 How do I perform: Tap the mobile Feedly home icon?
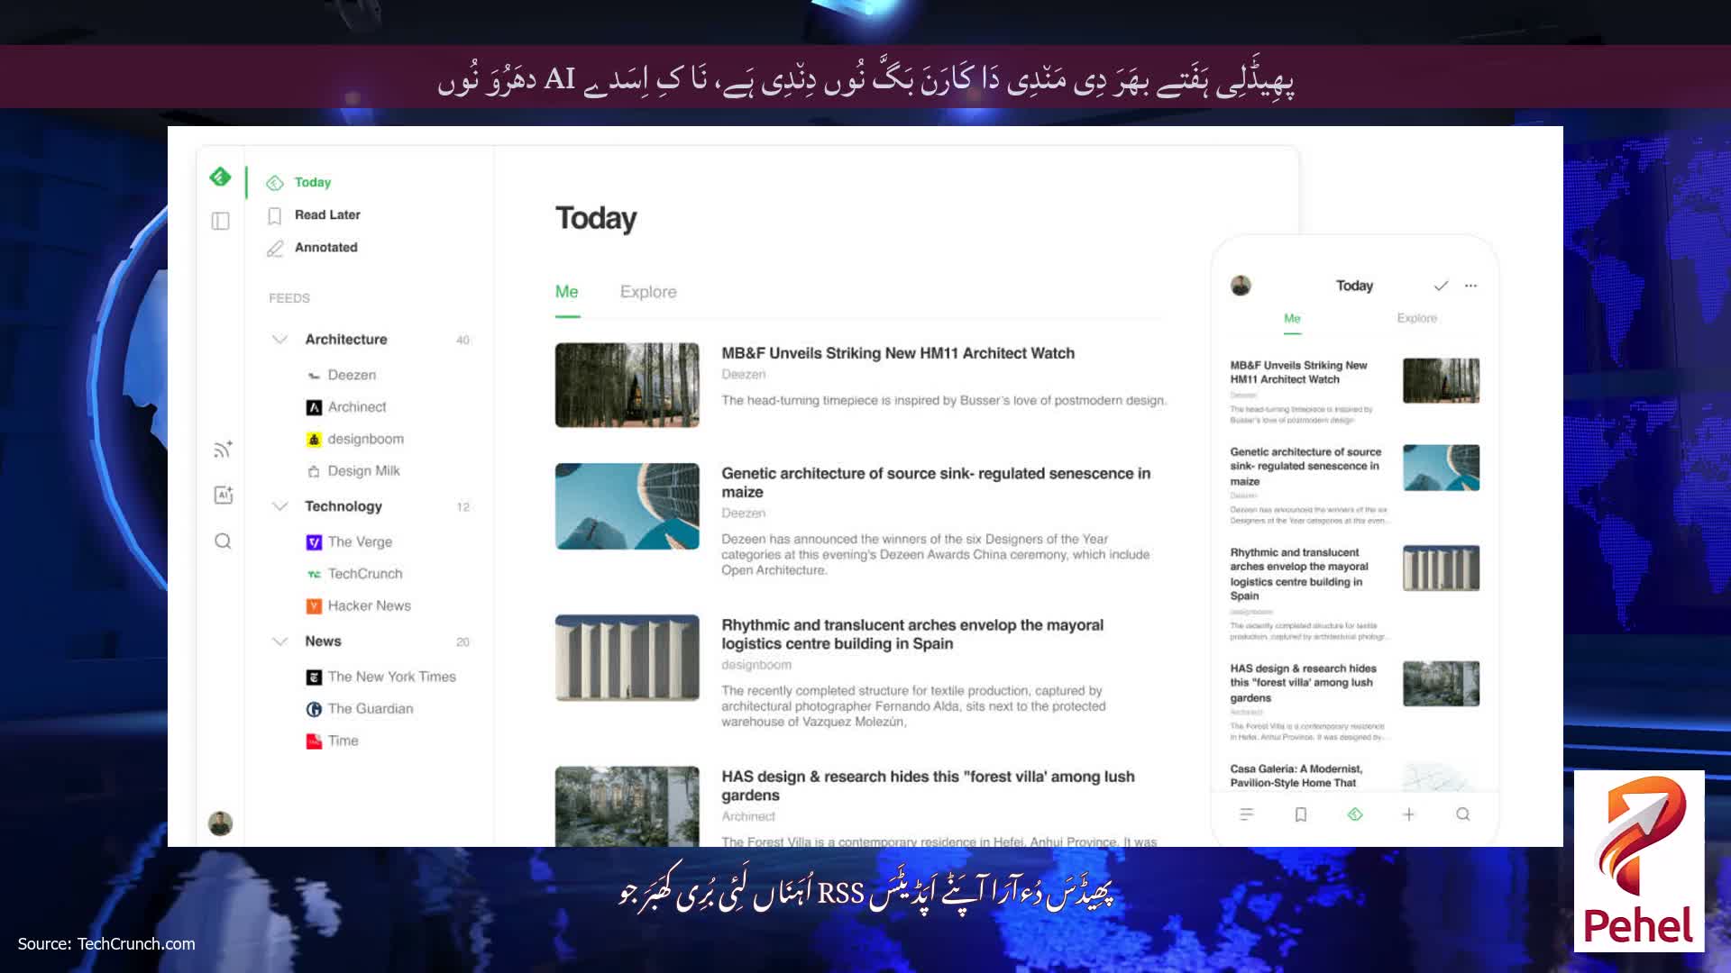[x=1354, y=814]
